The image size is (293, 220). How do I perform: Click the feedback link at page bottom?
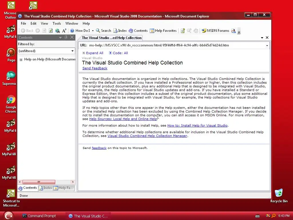pos(99,148)
